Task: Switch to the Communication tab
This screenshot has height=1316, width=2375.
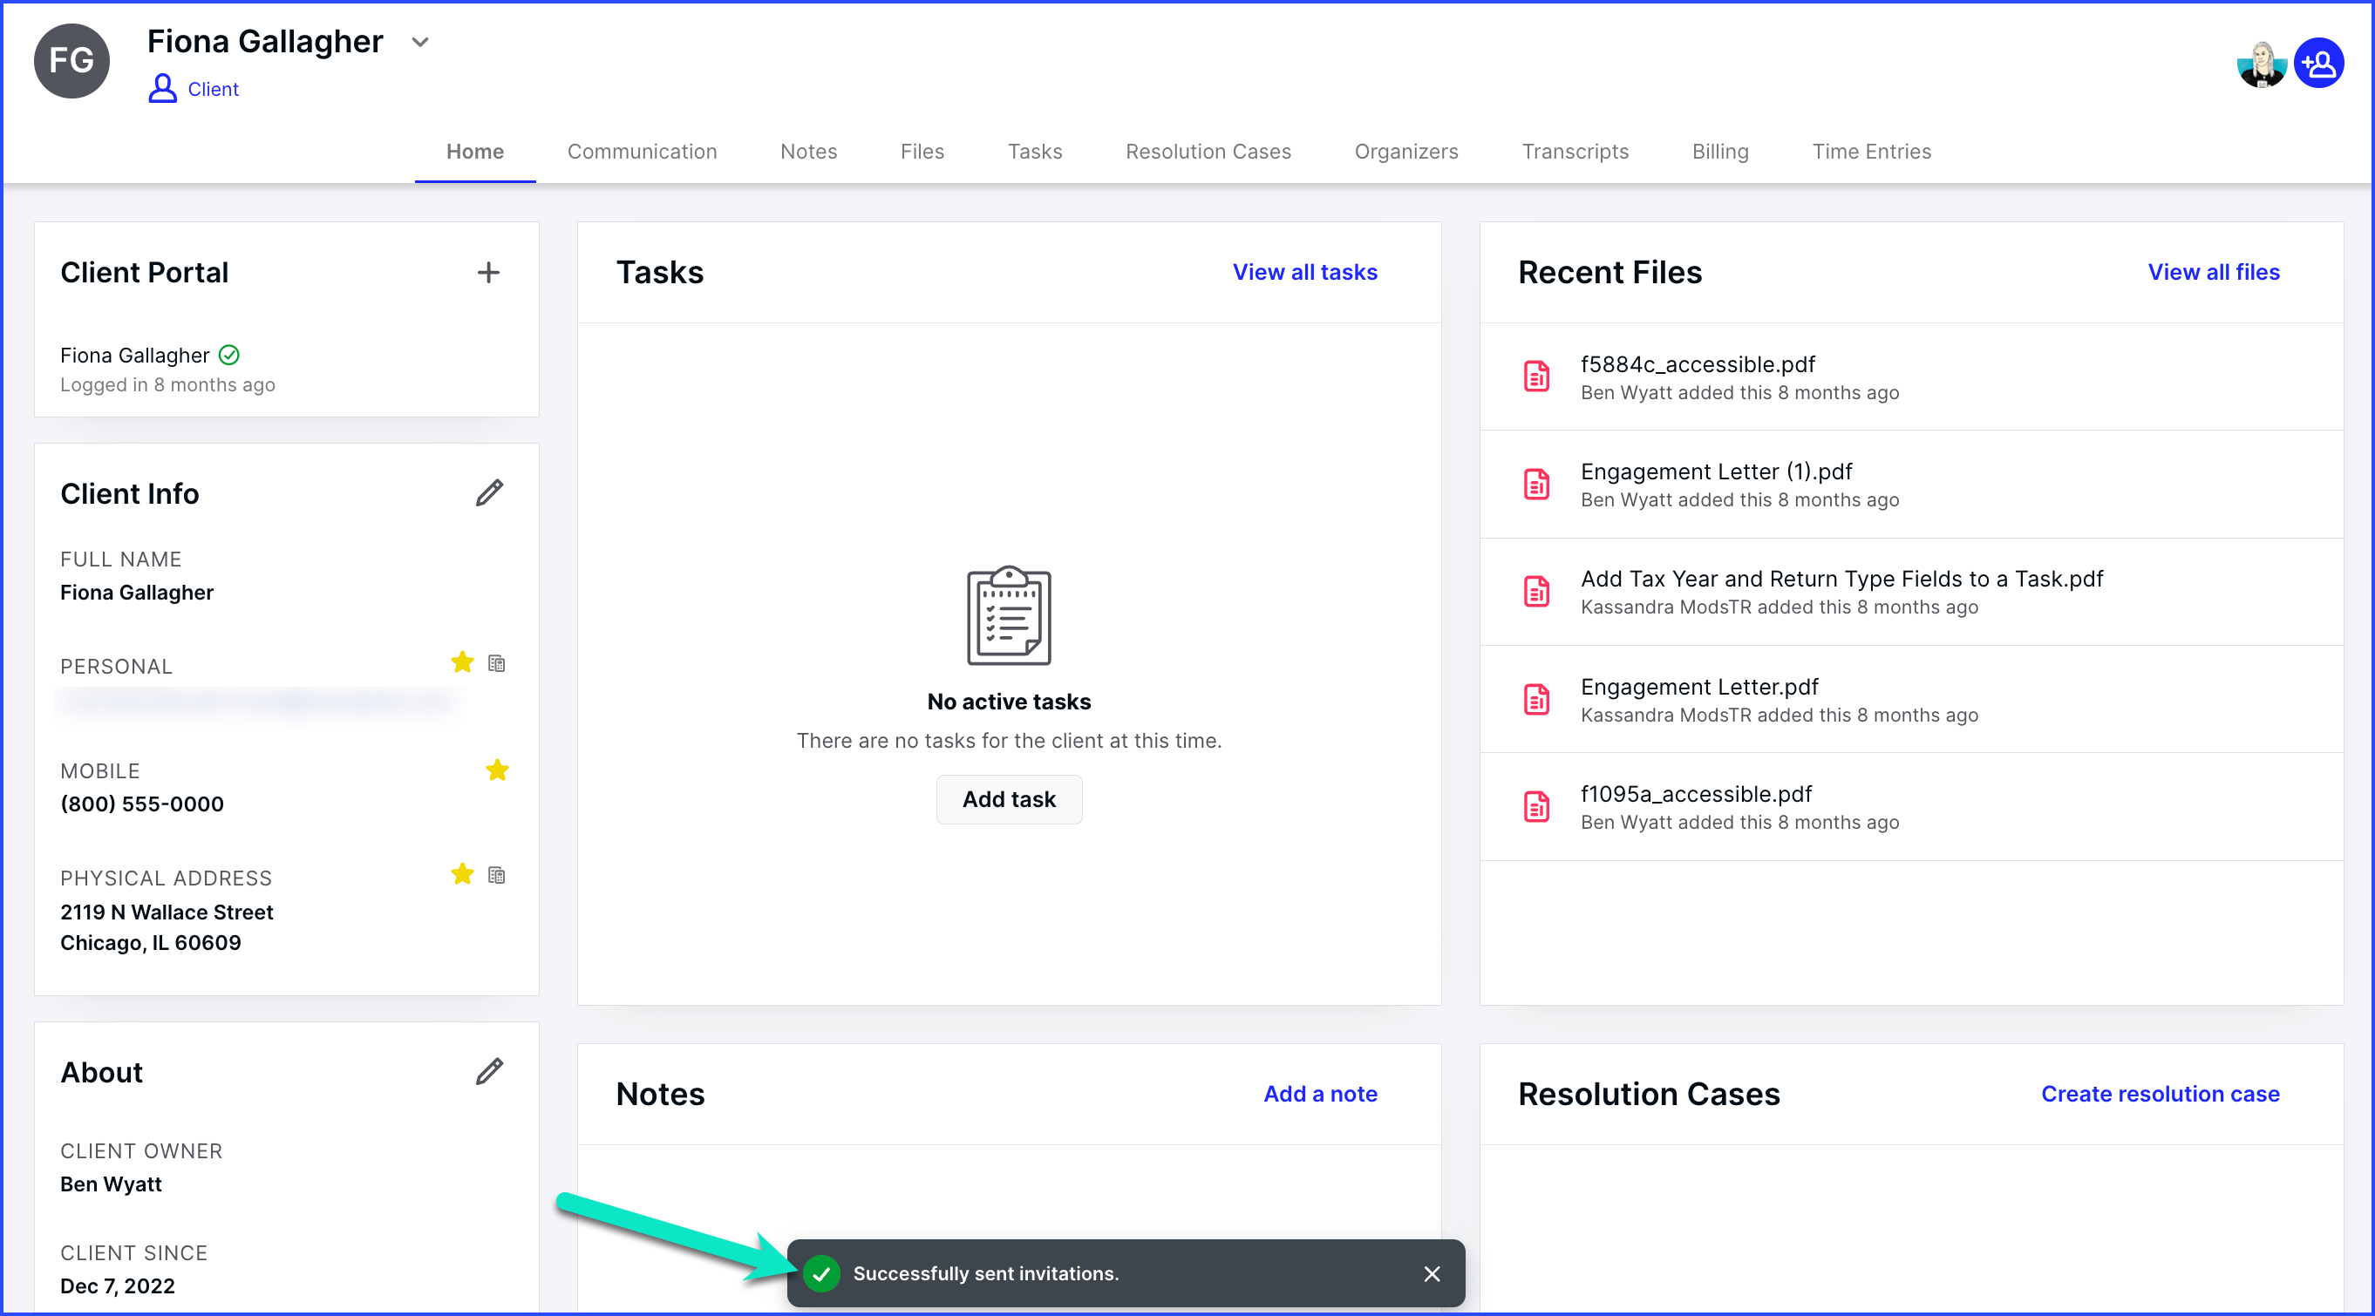Action: pos(642,152)
